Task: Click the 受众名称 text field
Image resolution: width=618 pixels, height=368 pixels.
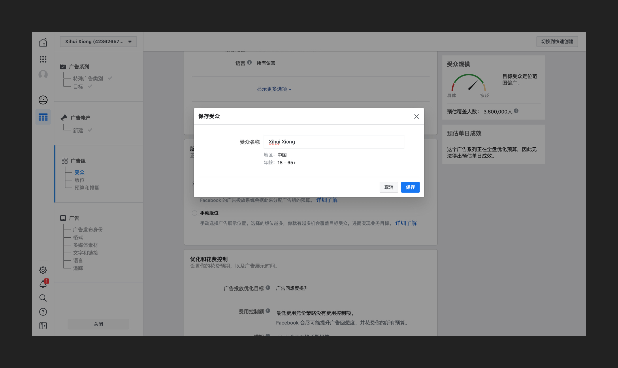Action: (x=334, y=142)
